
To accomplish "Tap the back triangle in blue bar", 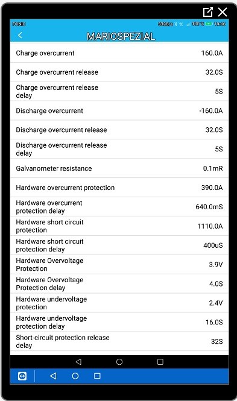I will pos(53,376).
